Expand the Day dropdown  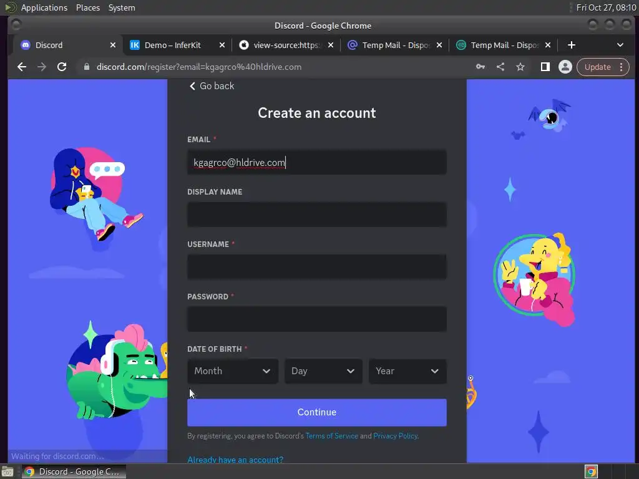323,371
